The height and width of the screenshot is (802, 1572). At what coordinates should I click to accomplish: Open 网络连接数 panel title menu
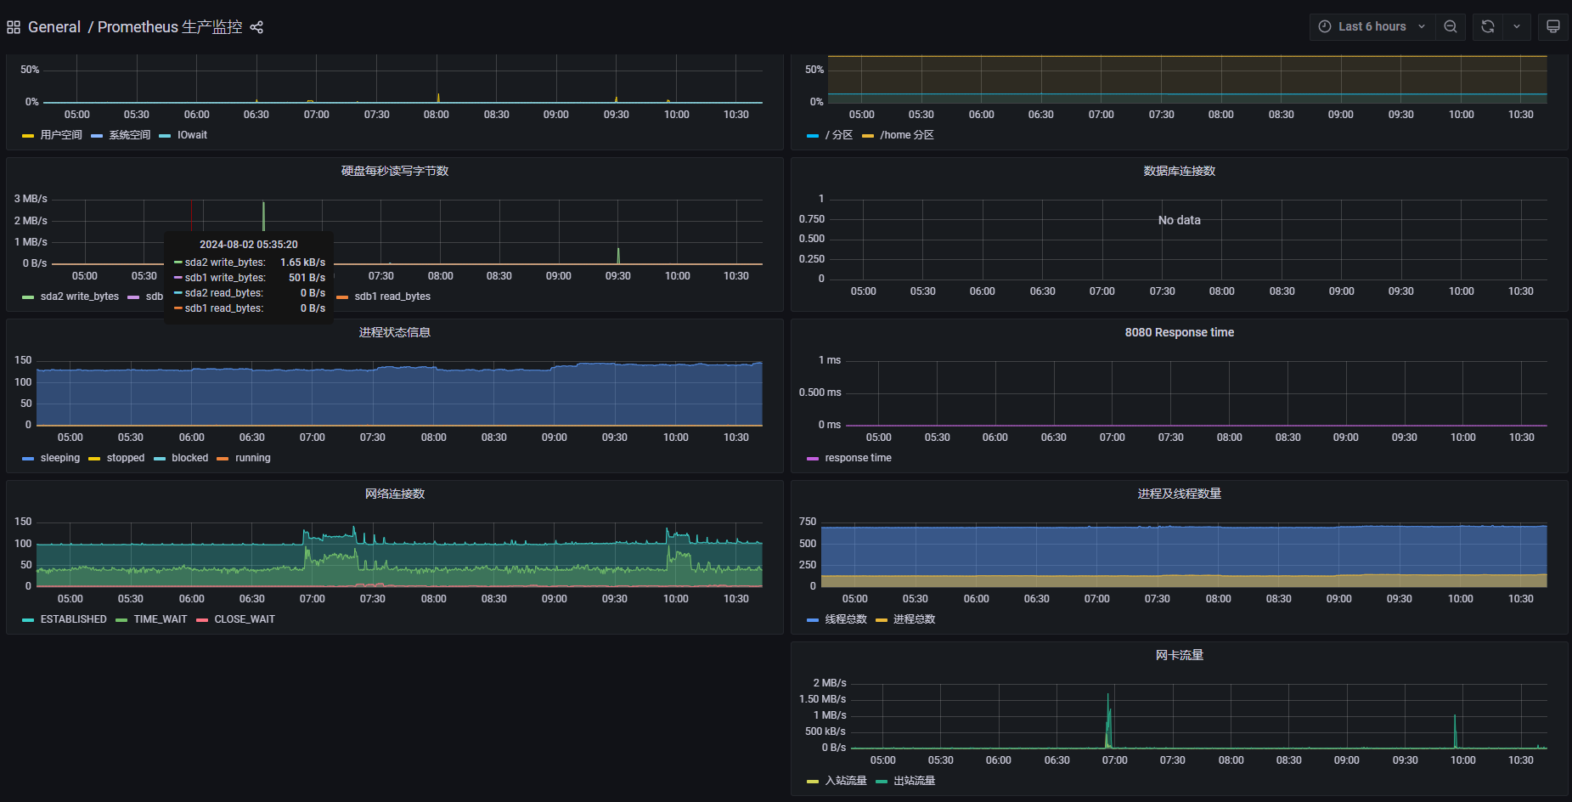[395, 494]
